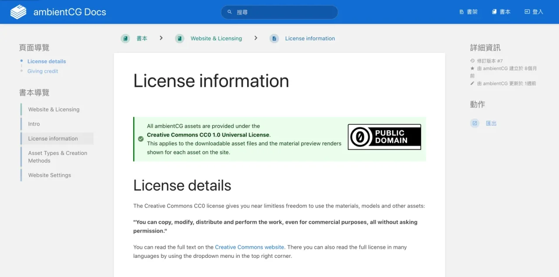Screen dimensions: 559x277
Task: Click the star icon beside created-by info
Action: point(473,68)
